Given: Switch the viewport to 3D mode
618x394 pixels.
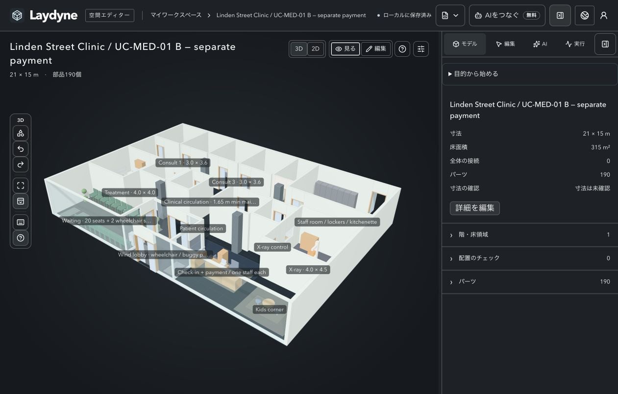Looking at the screenshot, I should (x=298, y=49).
